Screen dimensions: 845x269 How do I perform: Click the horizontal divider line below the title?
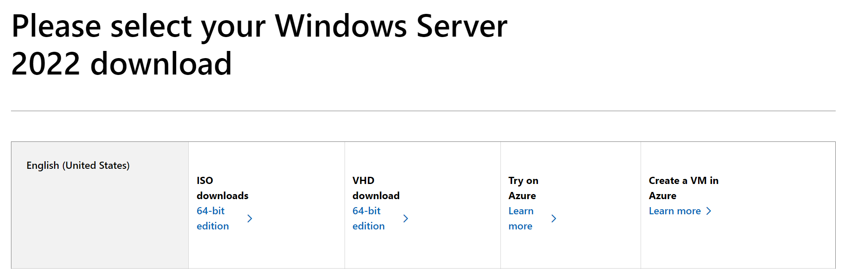(422, 111)
